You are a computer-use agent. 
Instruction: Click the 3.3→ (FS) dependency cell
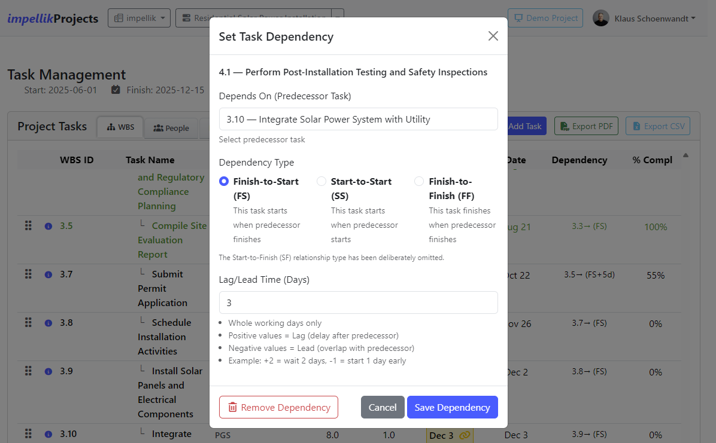click(x=589, y=226)
